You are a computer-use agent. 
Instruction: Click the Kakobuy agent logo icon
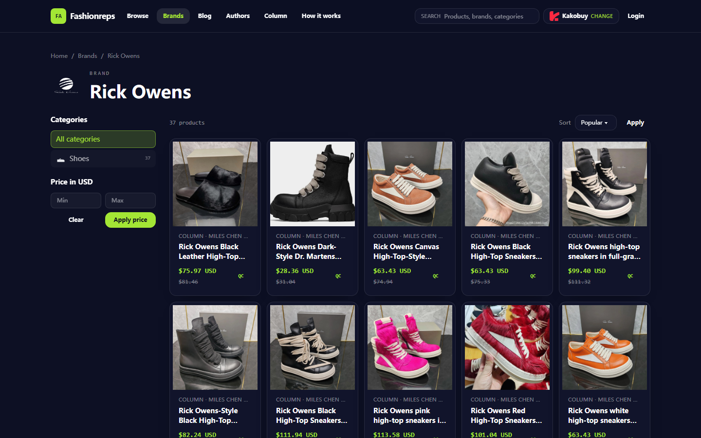point(554,16)
